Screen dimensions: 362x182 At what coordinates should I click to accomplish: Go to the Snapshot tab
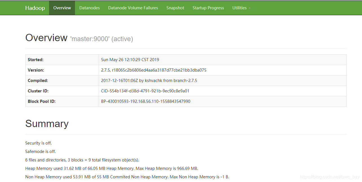(x=175, y=8)
